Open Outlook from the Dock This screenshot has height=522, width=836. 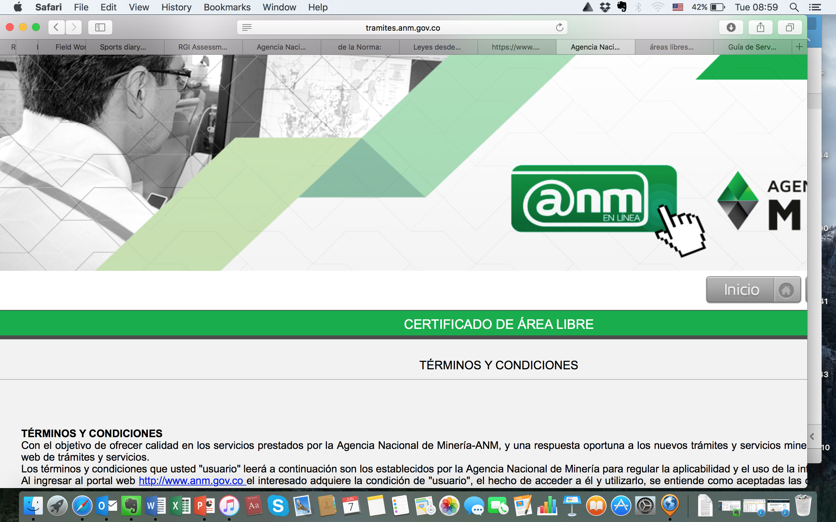(106, 506)
